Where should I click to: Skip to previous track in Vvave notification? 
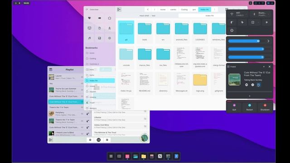pyautogui.click(x=246, y=85)
